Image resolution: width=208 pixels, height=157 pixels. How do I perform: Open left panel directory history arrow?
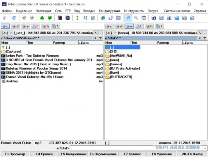pos(100,38)
